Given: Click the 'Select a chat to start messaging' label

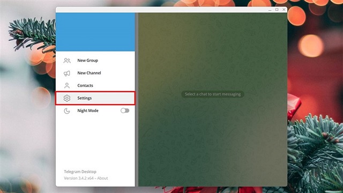Looking at the screenshot, I should pyautogui.click(x=213, y=94).
